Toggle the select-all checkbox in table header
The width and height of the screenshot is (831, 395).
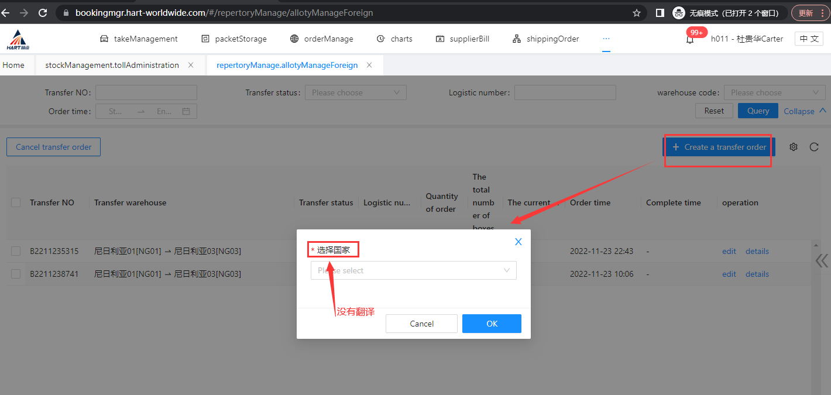(16, 202)
